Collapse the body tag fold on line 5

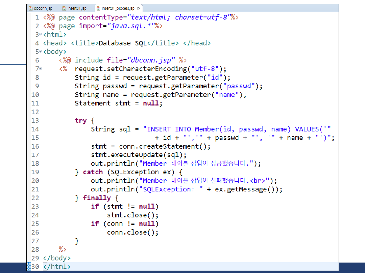tap(41, 52)
